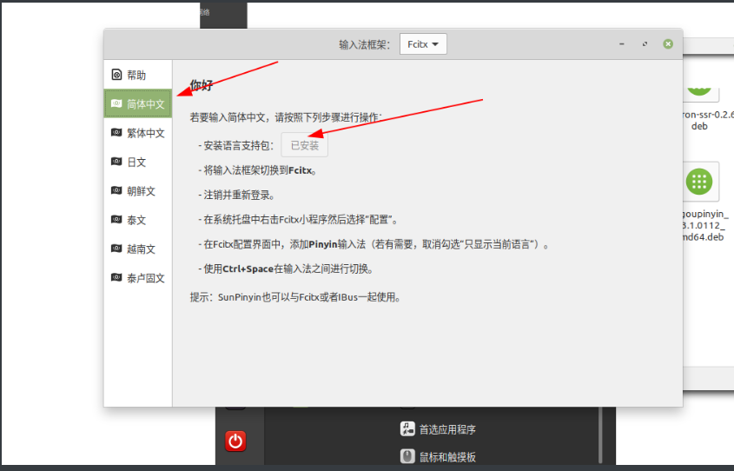
Task: Click the 已安装 language pack button
Action: click(x=304, y=145)
